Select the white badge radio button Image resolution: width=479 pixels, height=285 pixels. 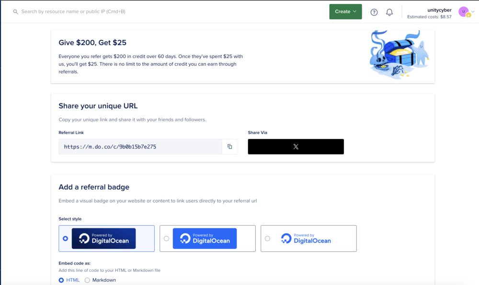[267, 239]
